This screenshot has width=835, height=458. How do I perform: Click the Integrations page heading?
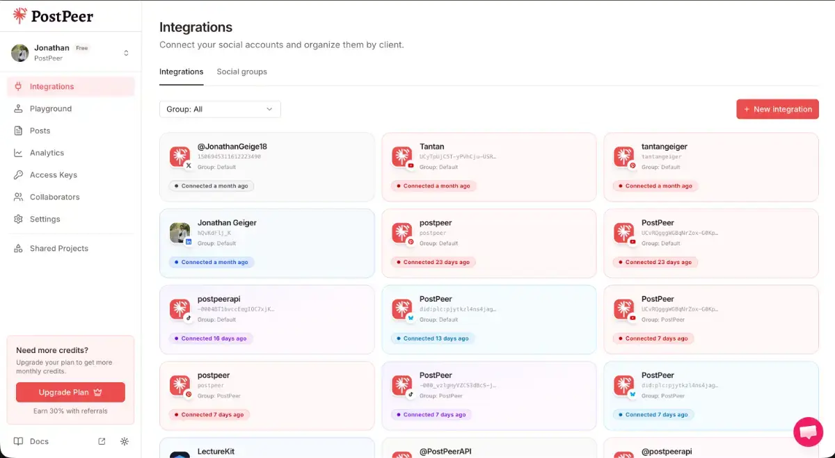coord(196,28)
